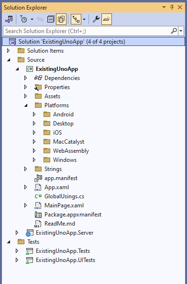Click the C# project icon of ExistingUnoApp
Image resolution: width=187 pixels, height=284 pixels.
[30, 69]
